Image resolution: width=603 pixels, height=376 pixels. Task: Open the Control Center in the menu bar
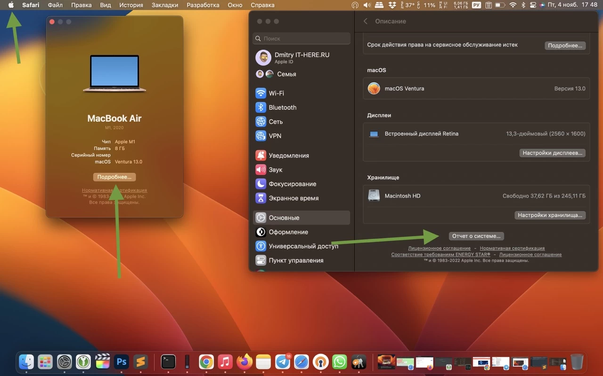coord(533,5)
